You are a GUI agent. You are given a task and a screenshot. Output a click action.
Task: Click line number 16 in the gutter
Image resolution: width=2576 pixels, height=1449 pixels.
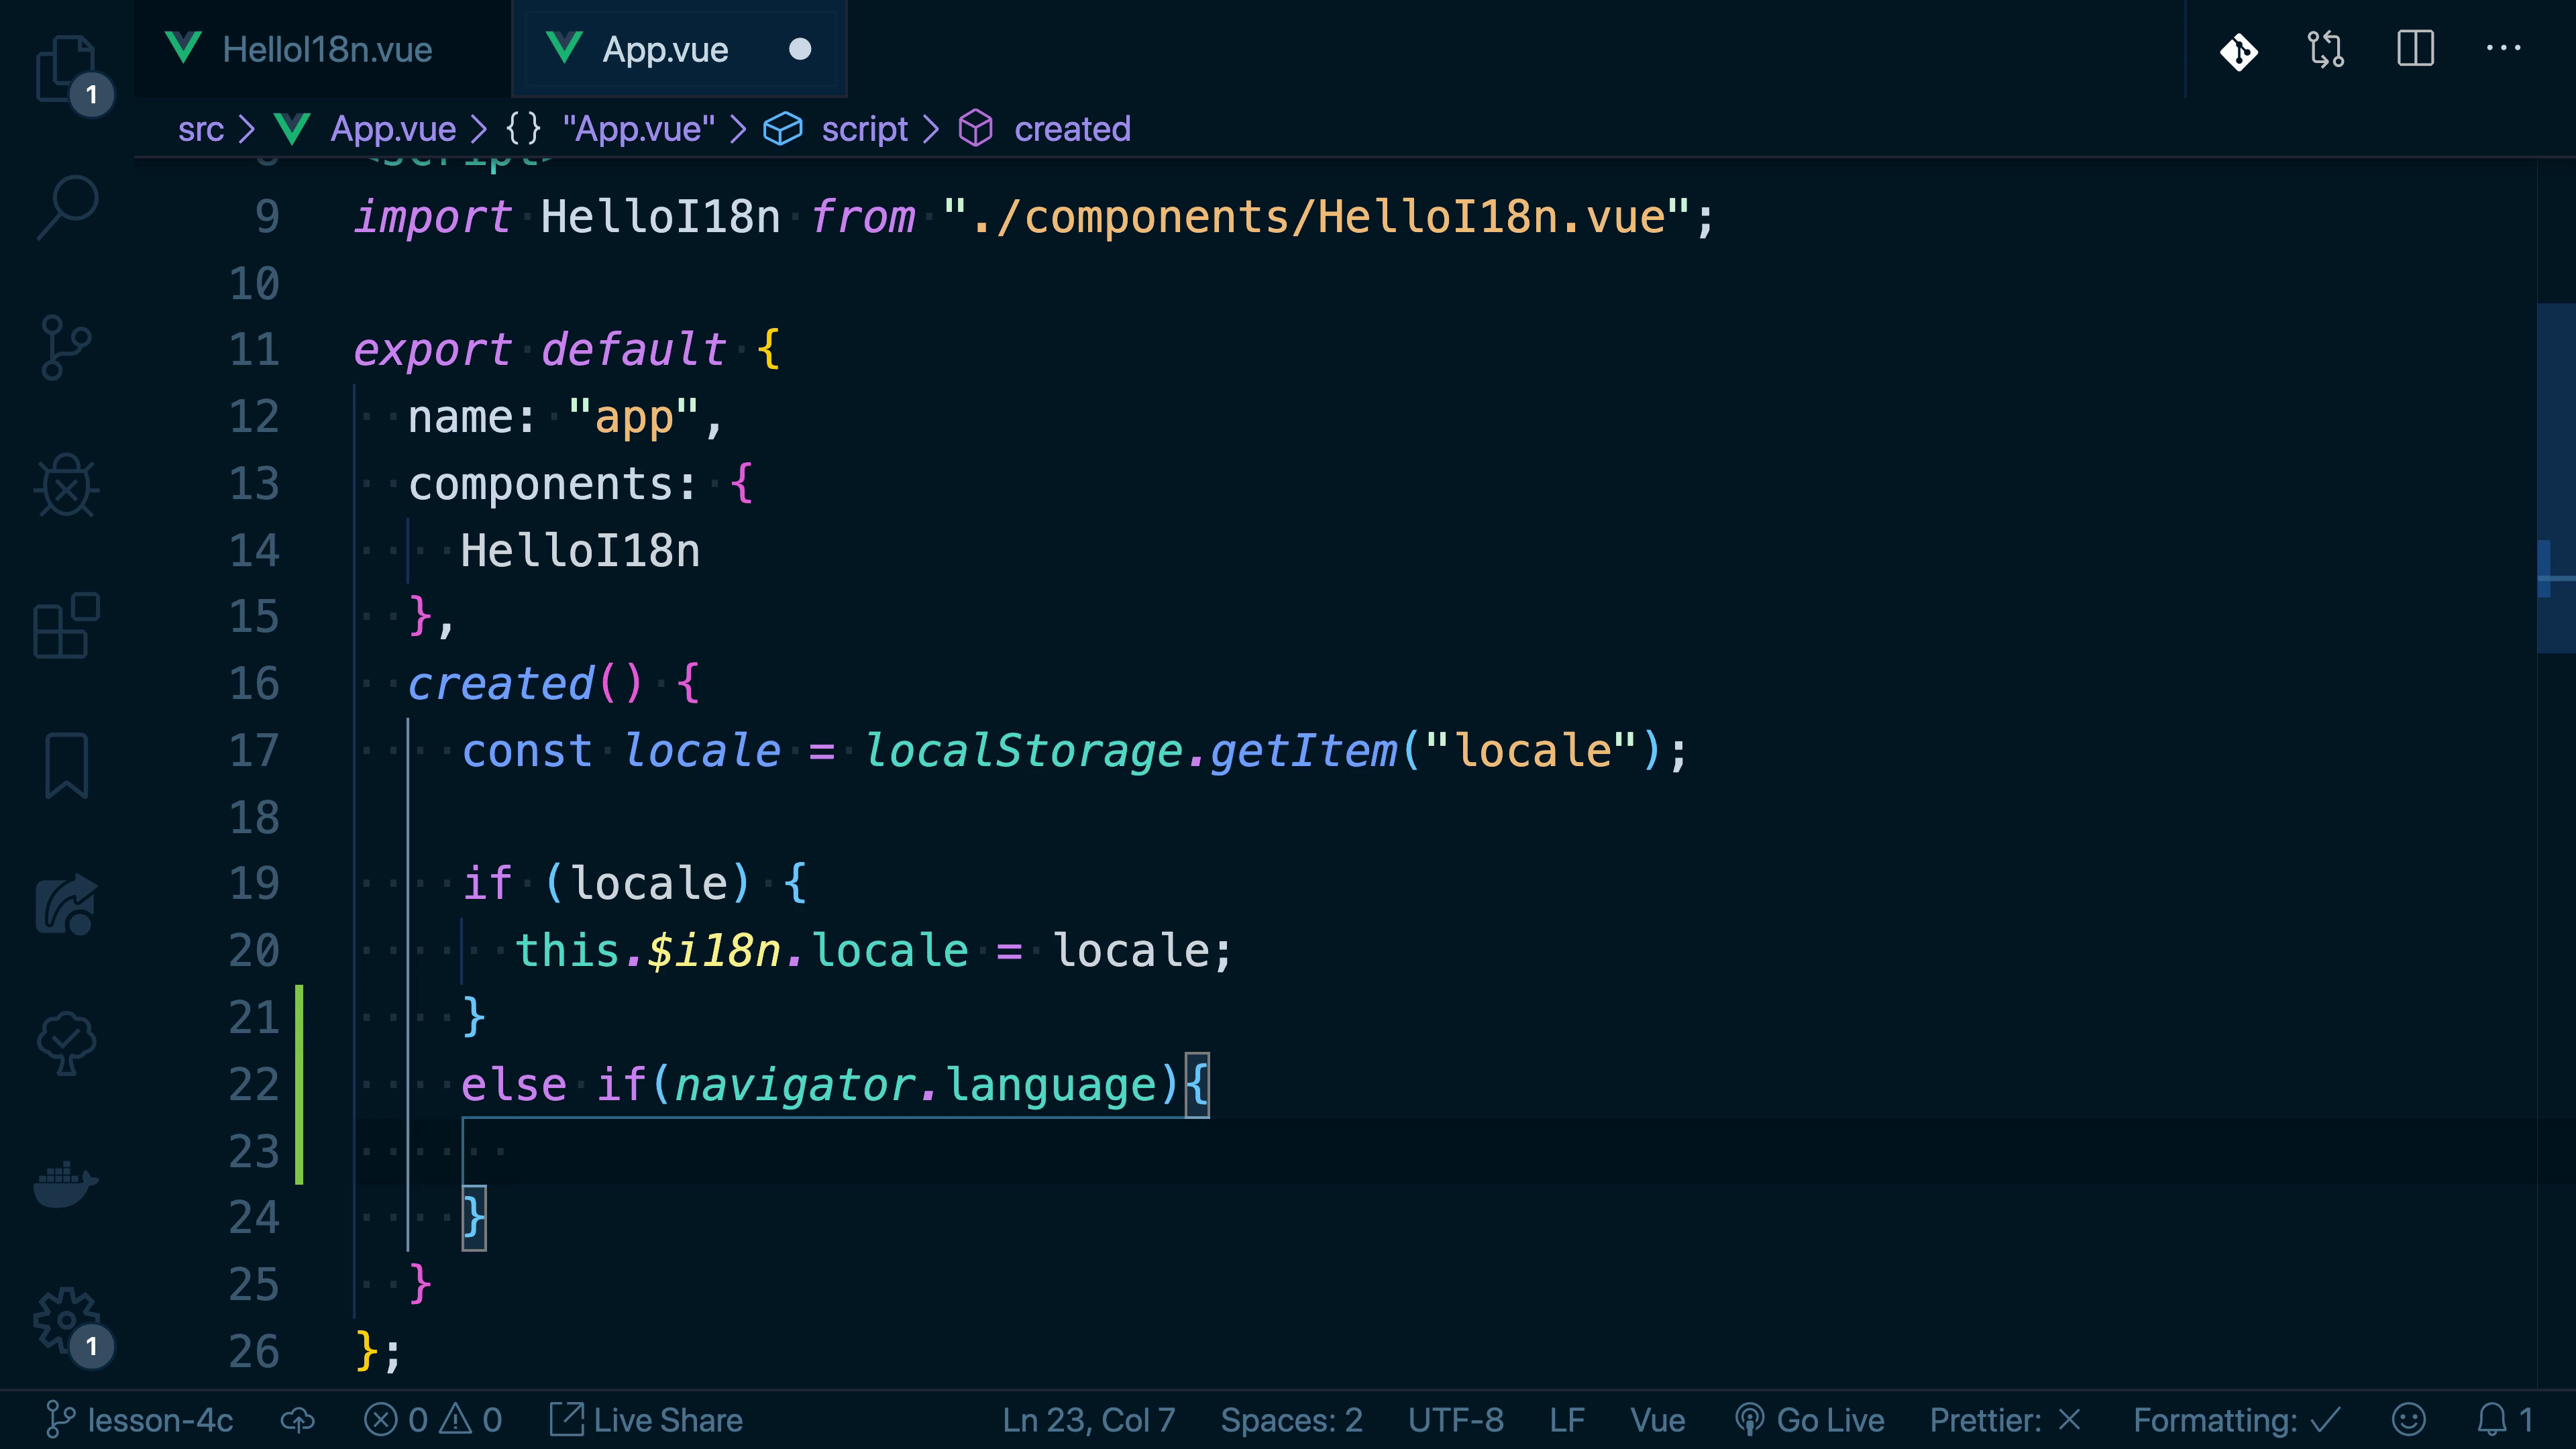(254, 684)
